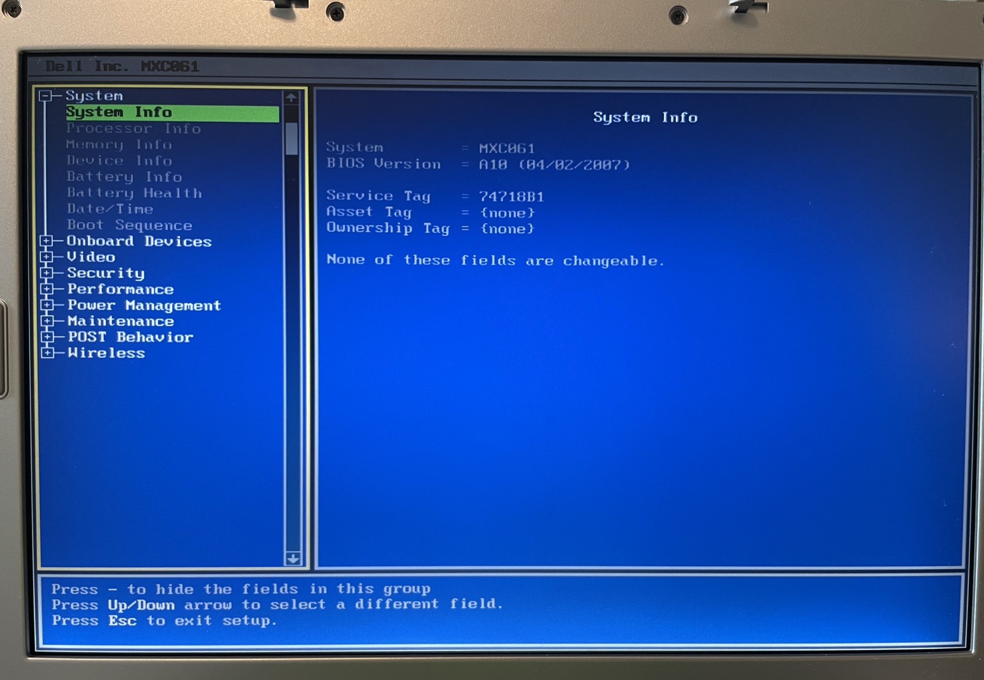Click the Ownership Tag {none} value
The width and height of the screenshot is (984, 680).
click(x=507, y=229)
